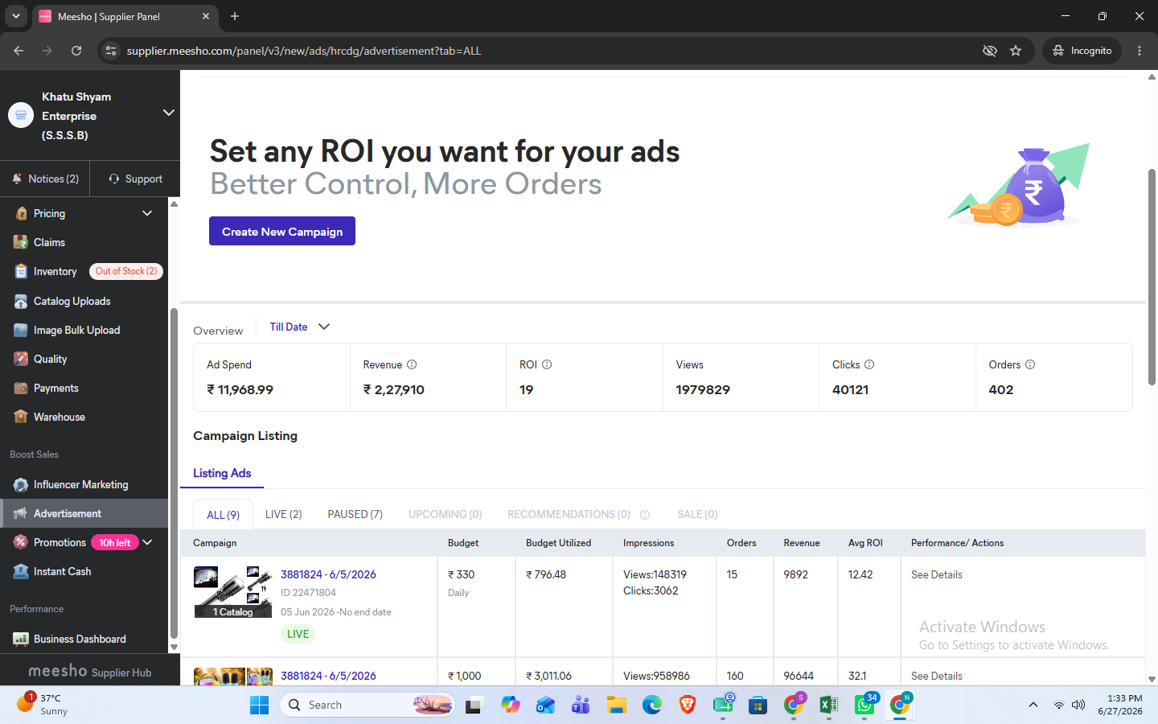Switch to the LIVE (2) tab
The height and width of the screenshot is (724, 1158).
284,515
